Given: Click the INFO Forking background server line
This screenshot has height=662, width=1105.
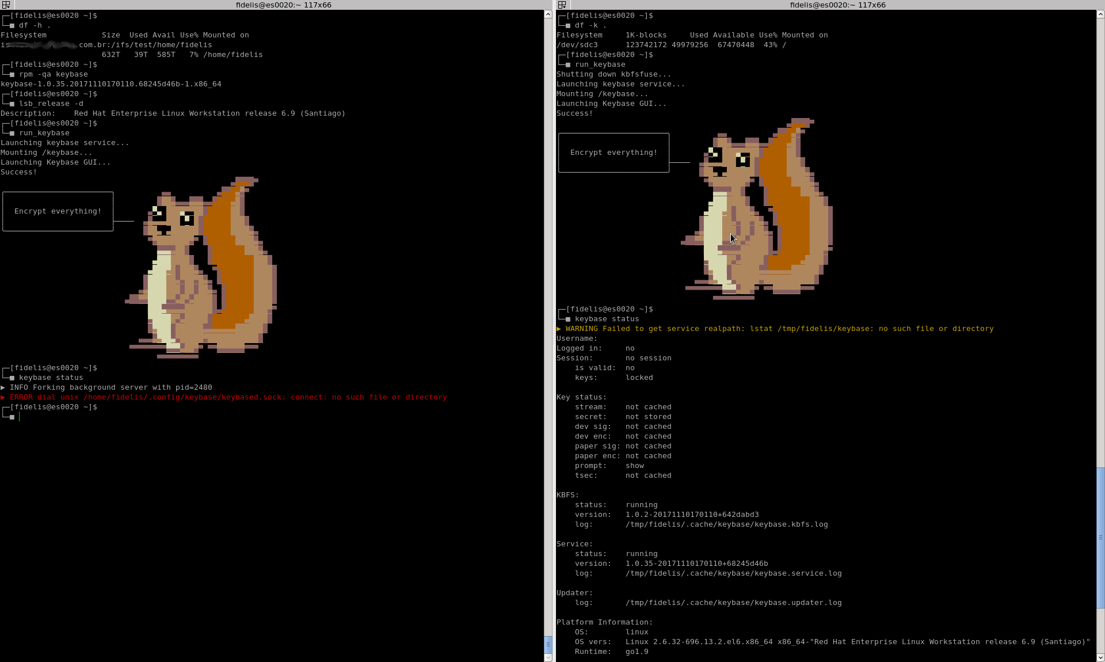Looking at the screenshot, I should pyautogui.click(x=106, y=387).
